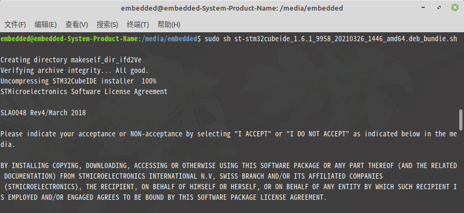
Task: Open the 终端(T) menu
Action: tap(138, 24)
